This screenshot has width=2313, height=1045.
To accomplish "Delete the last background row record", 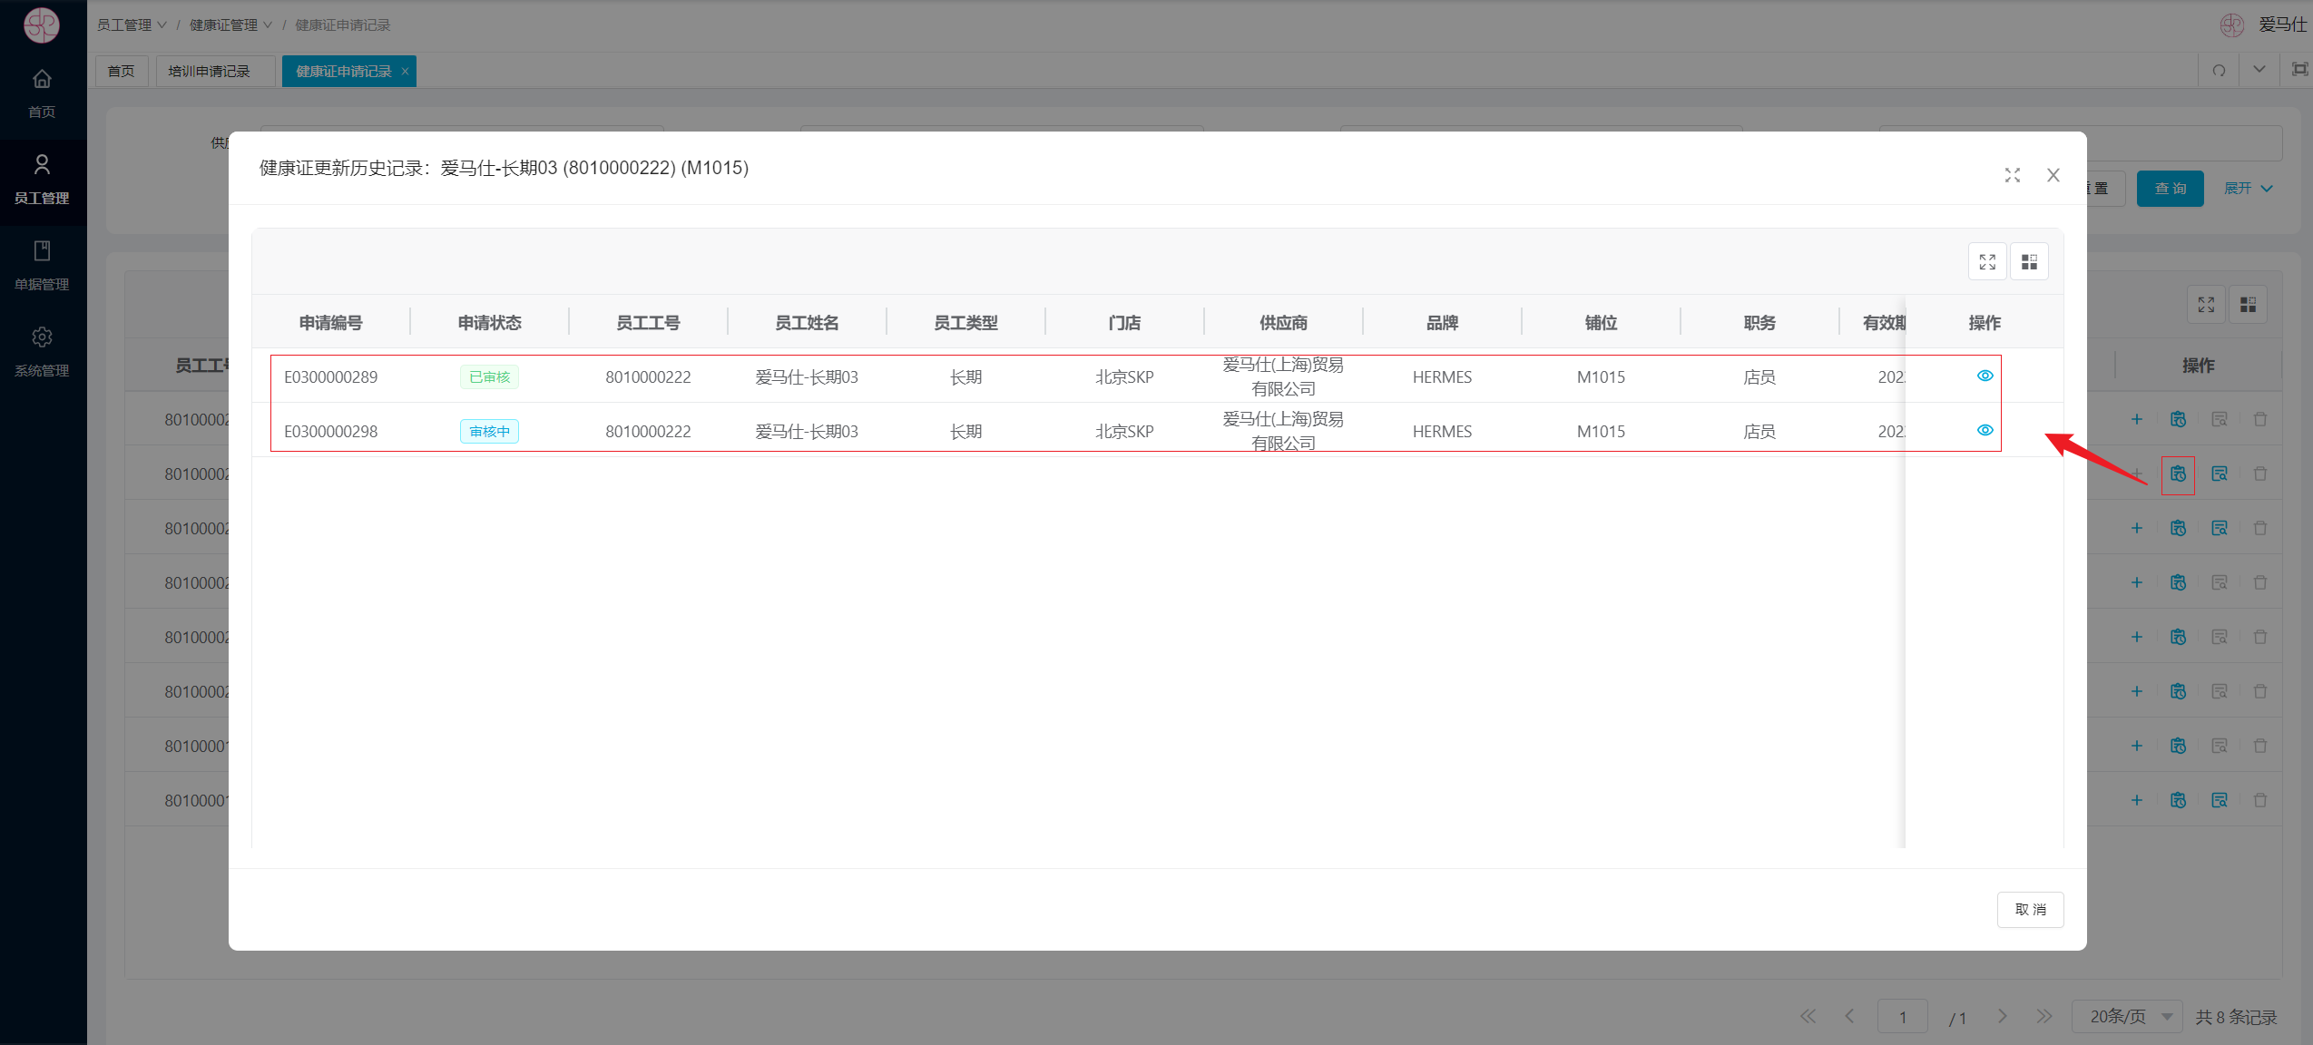I will pos(2259,800).
